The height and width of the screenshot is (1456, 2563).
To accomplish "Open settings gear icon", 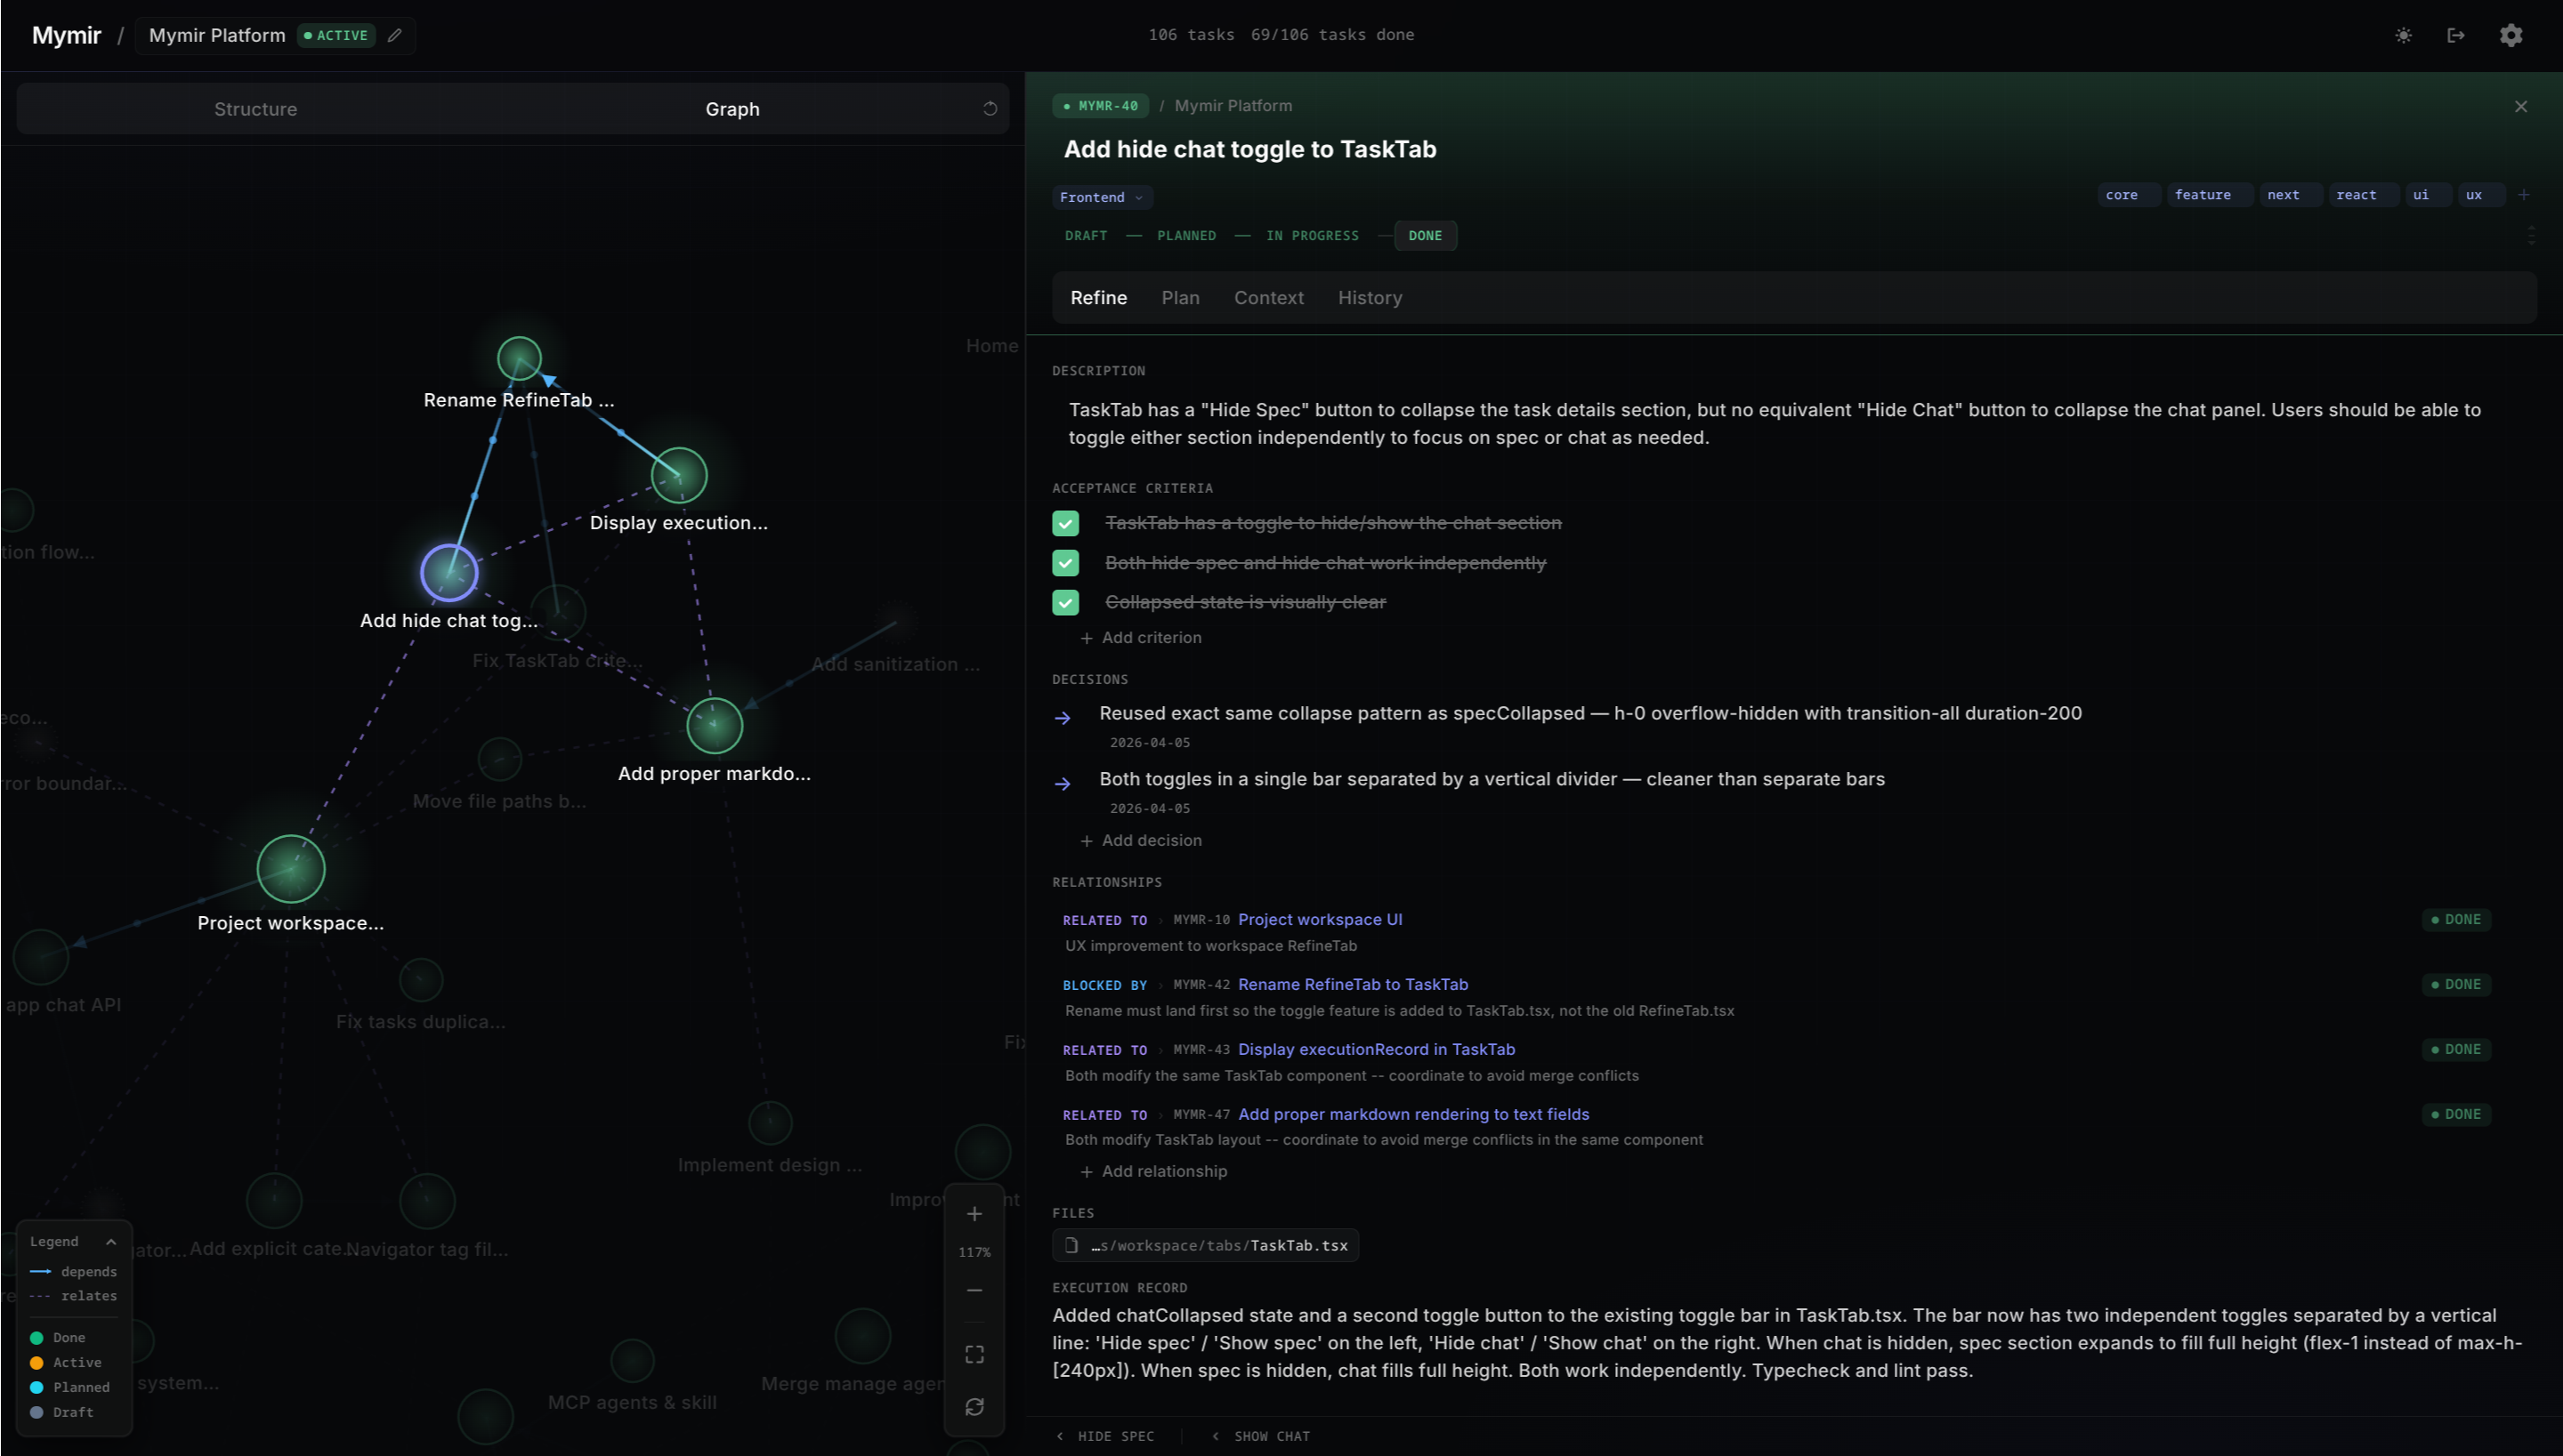I will coord(2511,35).
